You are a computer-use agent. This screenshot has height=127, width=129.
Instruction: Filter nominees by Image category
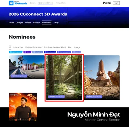[77, 47]
